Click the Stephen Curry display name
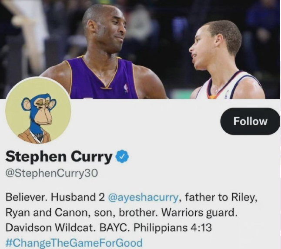Viewport: 281px width, 249px height. coord(59,157)
